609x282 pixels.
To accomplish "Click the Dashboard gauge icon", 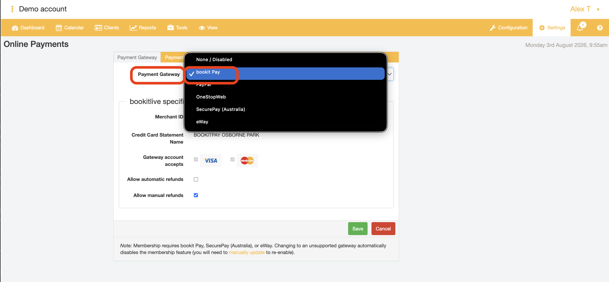I will pyautogui.click(x=15, y=28).
